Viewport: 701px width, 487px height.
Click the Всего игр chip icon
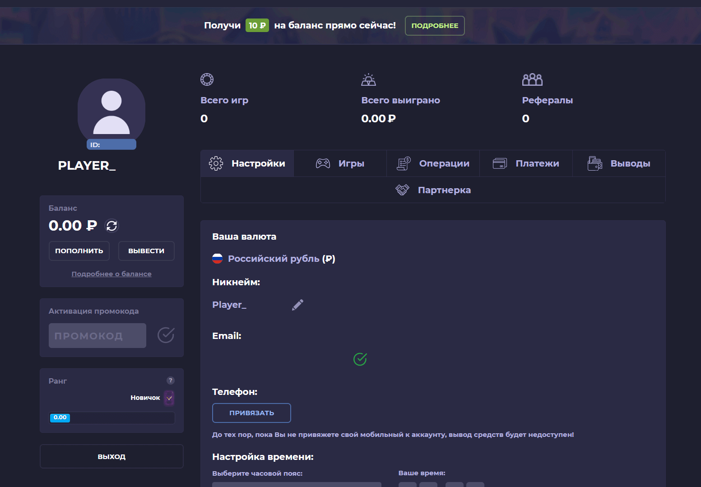click(207, 80)
